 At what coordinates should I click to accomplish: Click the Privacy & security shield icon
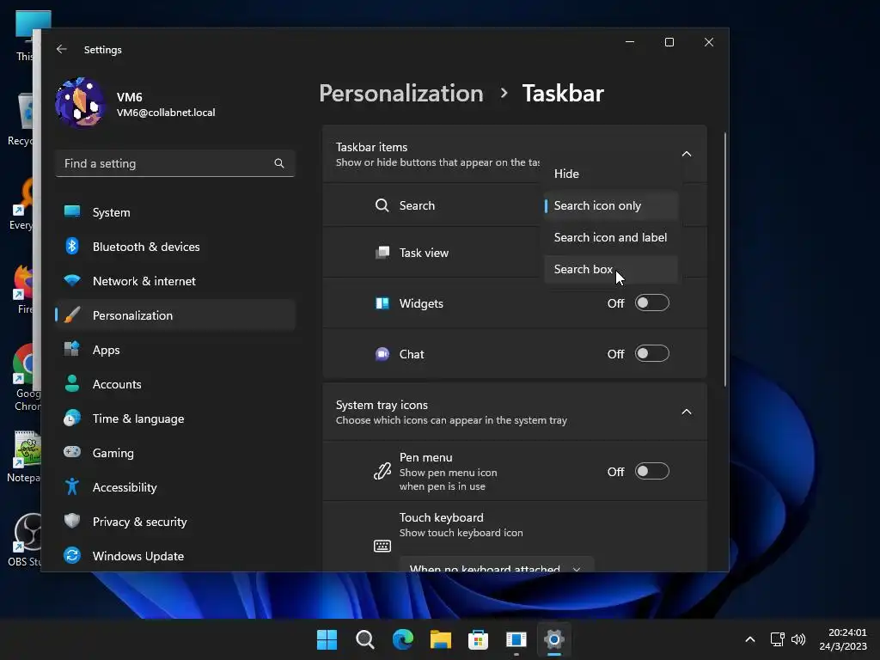coord(72,521)
